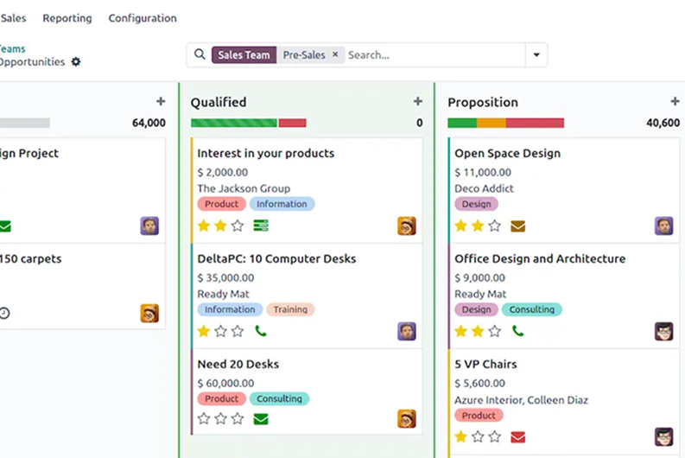Click the settings gear next to Opportunities
This screenshot has width=685, height=458.
tap(76, 62)
